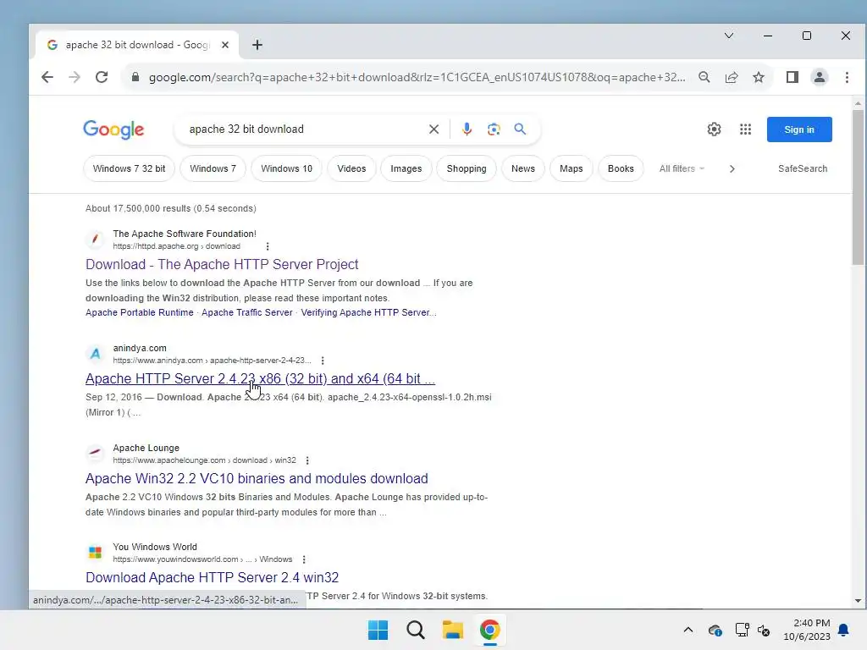Search by image with Google Lens
This screenshot has height=650, width=867.
coord(494,129)
